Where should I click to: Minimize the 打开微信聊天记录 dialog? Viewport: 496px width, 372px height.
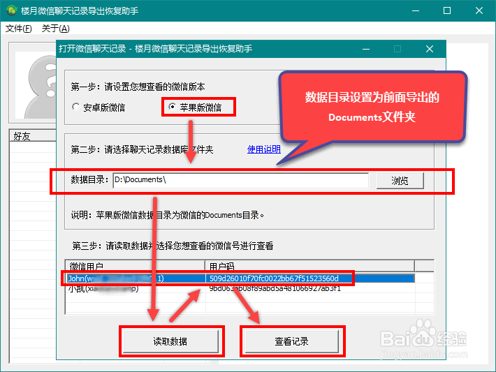coord(366,49)
